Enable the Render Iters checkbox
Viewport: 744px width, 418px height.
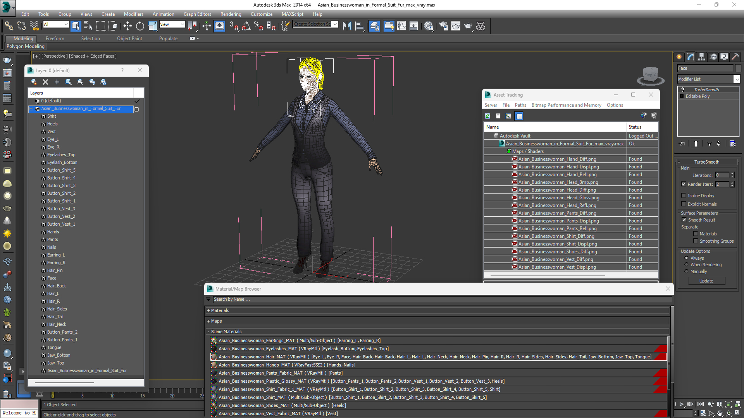[684, 184]
